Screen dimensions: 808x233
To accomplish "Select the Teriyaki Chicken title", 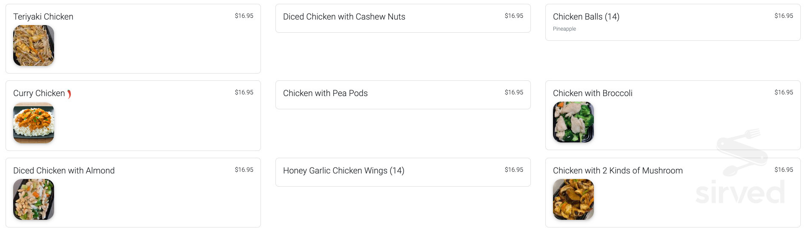I will pyautogui.click(x=43, y=17).
